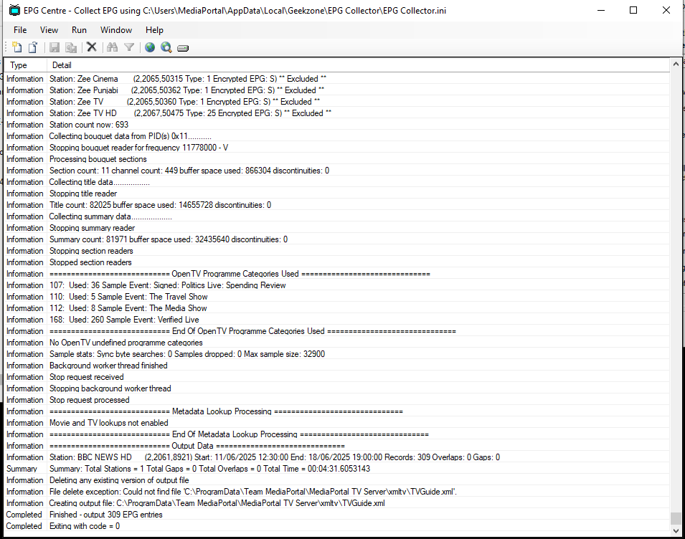The width and height of the screenshot is (685, 539).
Task: Click the black X delete icon
Action: coord(92,47)
